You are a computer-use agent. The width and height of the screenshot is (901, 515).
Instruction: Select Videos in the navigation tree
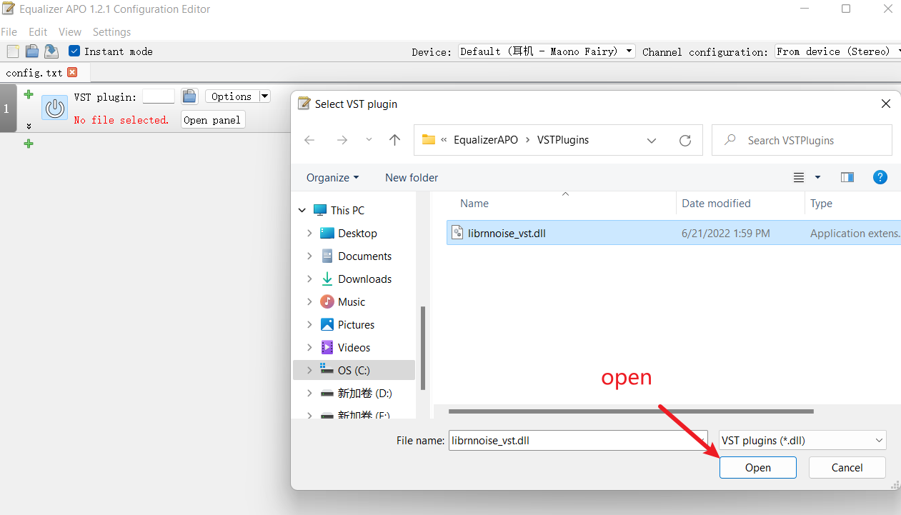click(354, 348)
